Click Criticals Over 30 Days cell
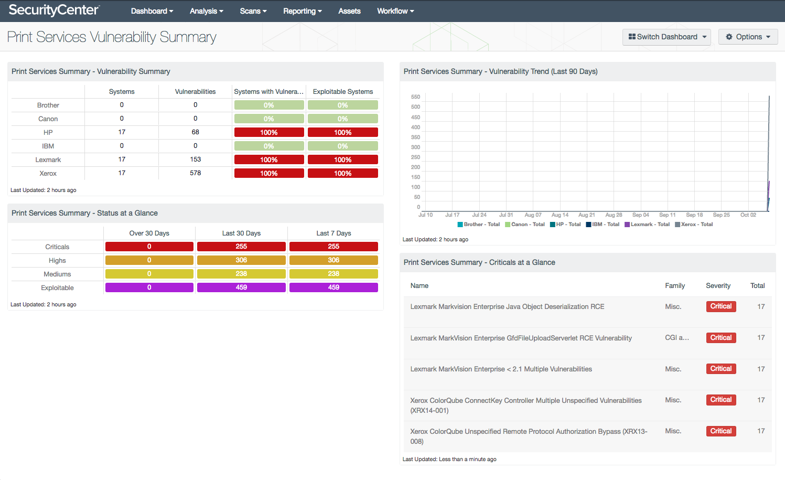The image size is (785, 480). point(149,247)
